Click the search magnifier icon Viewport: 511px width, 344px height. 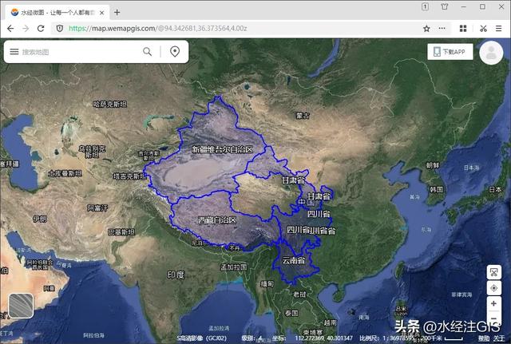147,51
